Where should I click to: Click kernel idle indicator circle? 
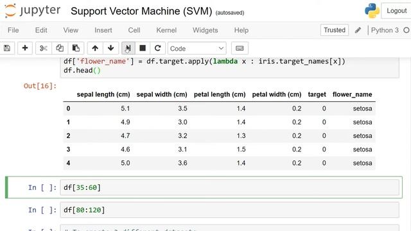point(407,30)
